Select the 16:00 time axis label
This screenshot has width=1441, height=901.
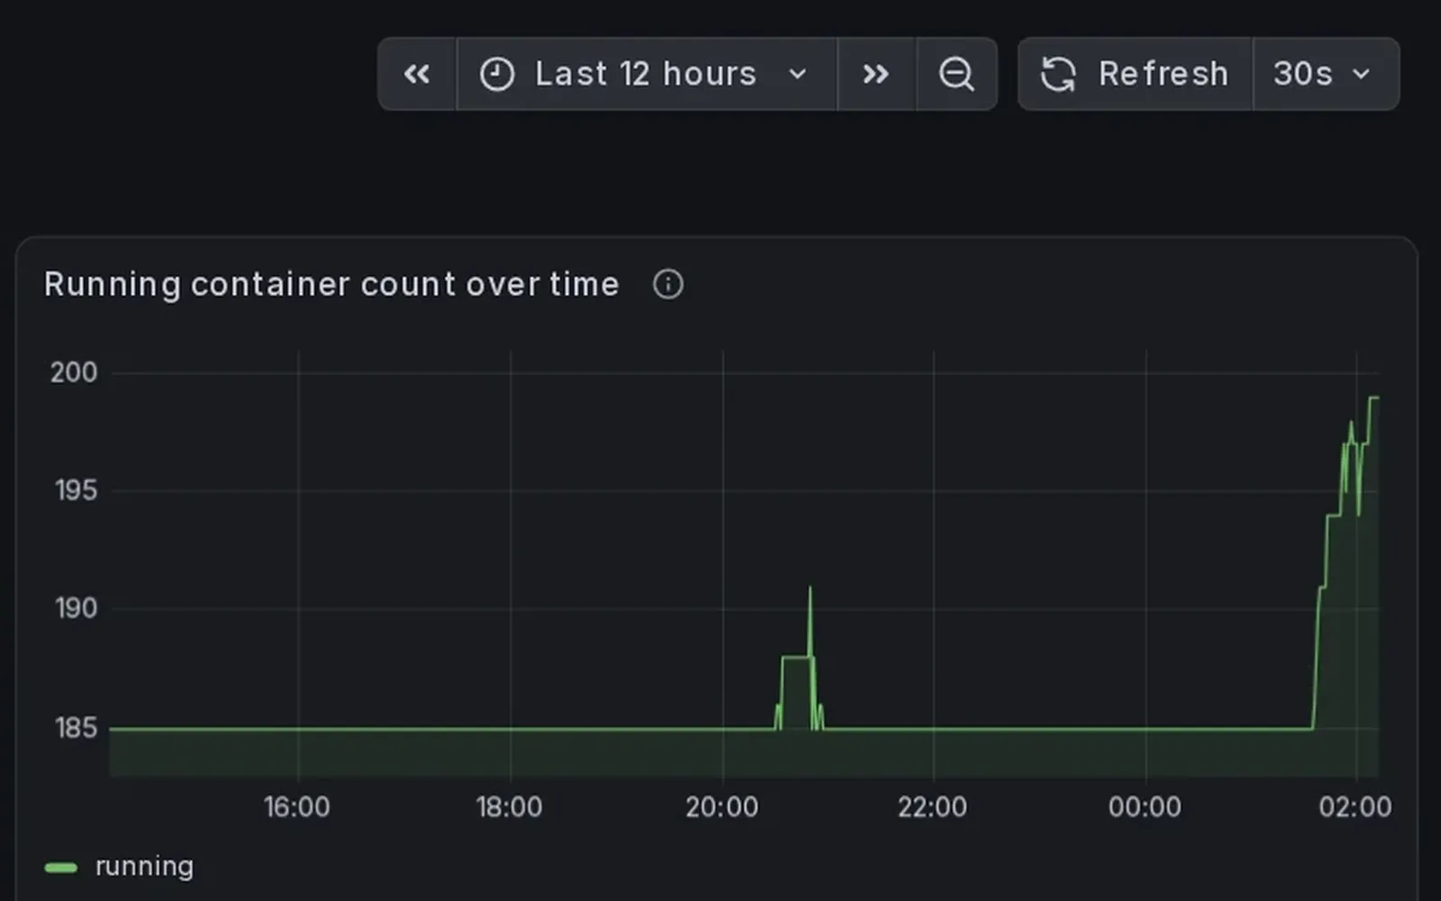pyautogui.click(x=296, y=806)
